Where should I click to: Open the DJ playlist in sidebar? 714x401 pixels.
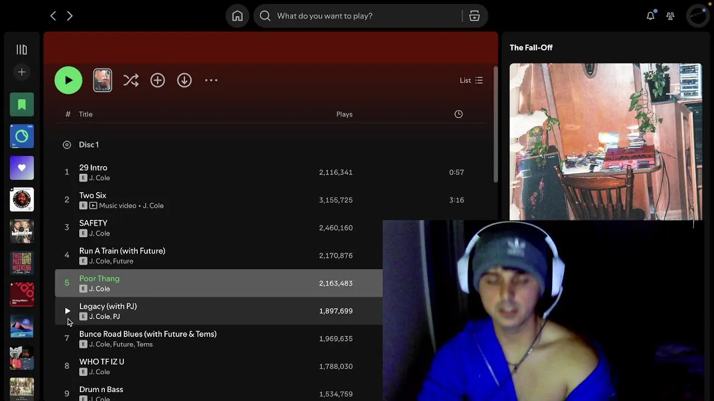22,136
